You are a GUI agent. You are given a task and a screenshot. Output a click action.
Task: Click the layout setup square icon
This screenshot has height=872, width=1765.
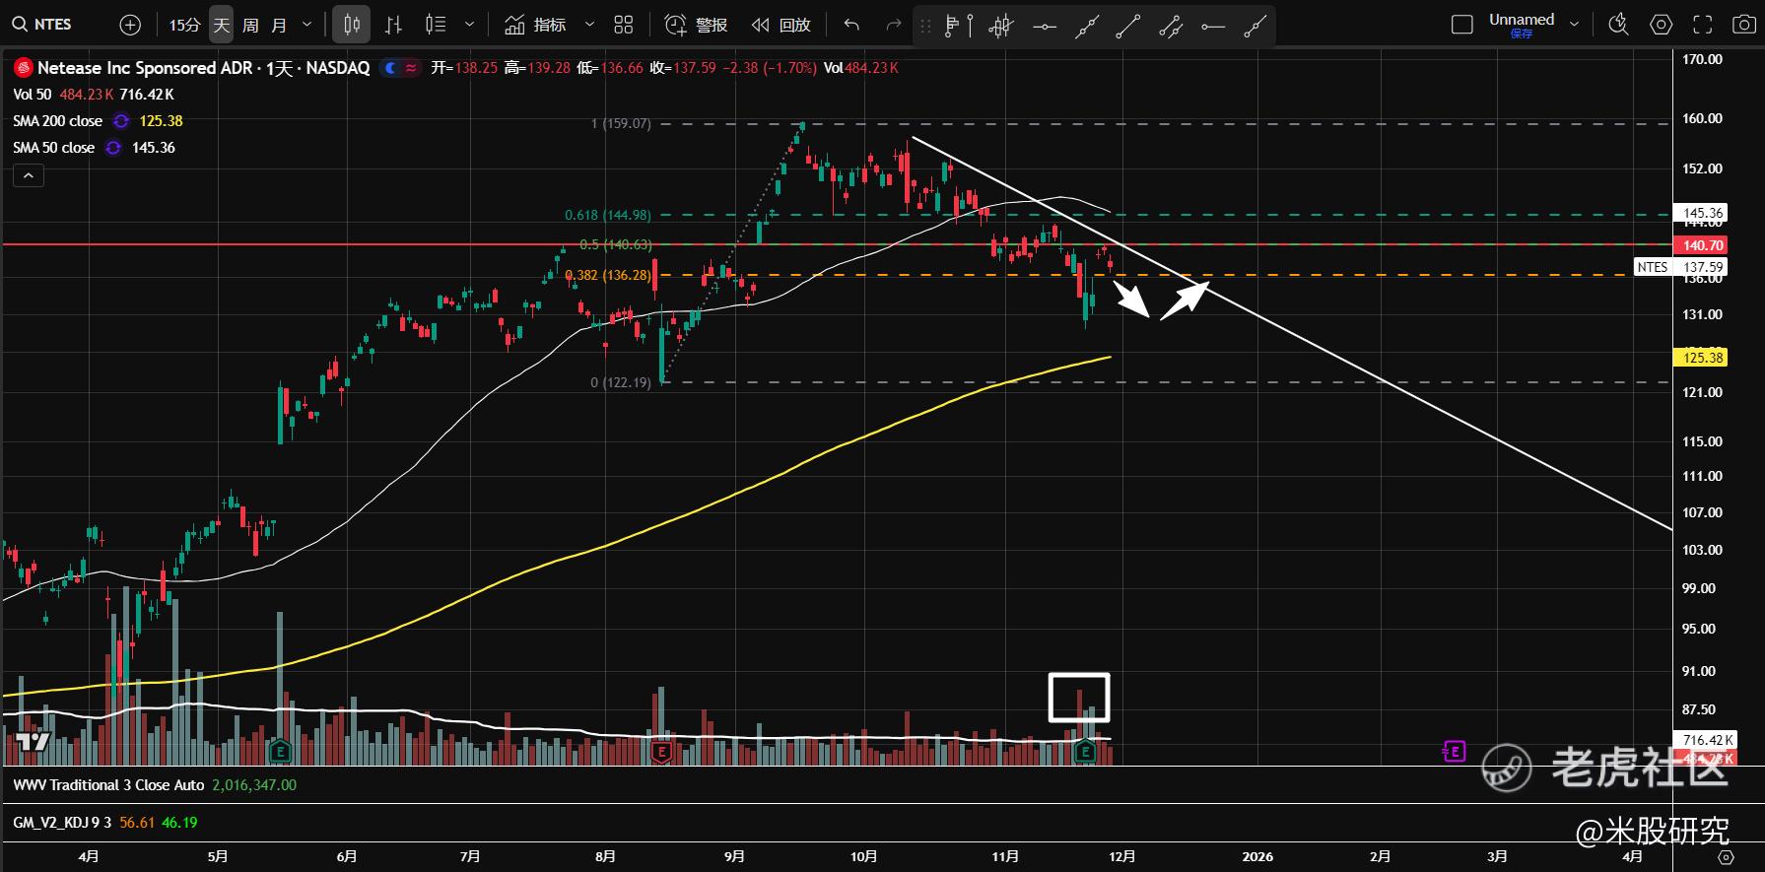[1462, 25]
